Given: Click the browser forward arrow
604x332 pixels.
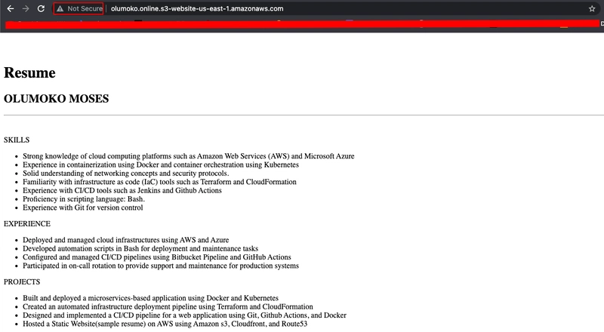Looking at the screenshot, I should 27,8.
